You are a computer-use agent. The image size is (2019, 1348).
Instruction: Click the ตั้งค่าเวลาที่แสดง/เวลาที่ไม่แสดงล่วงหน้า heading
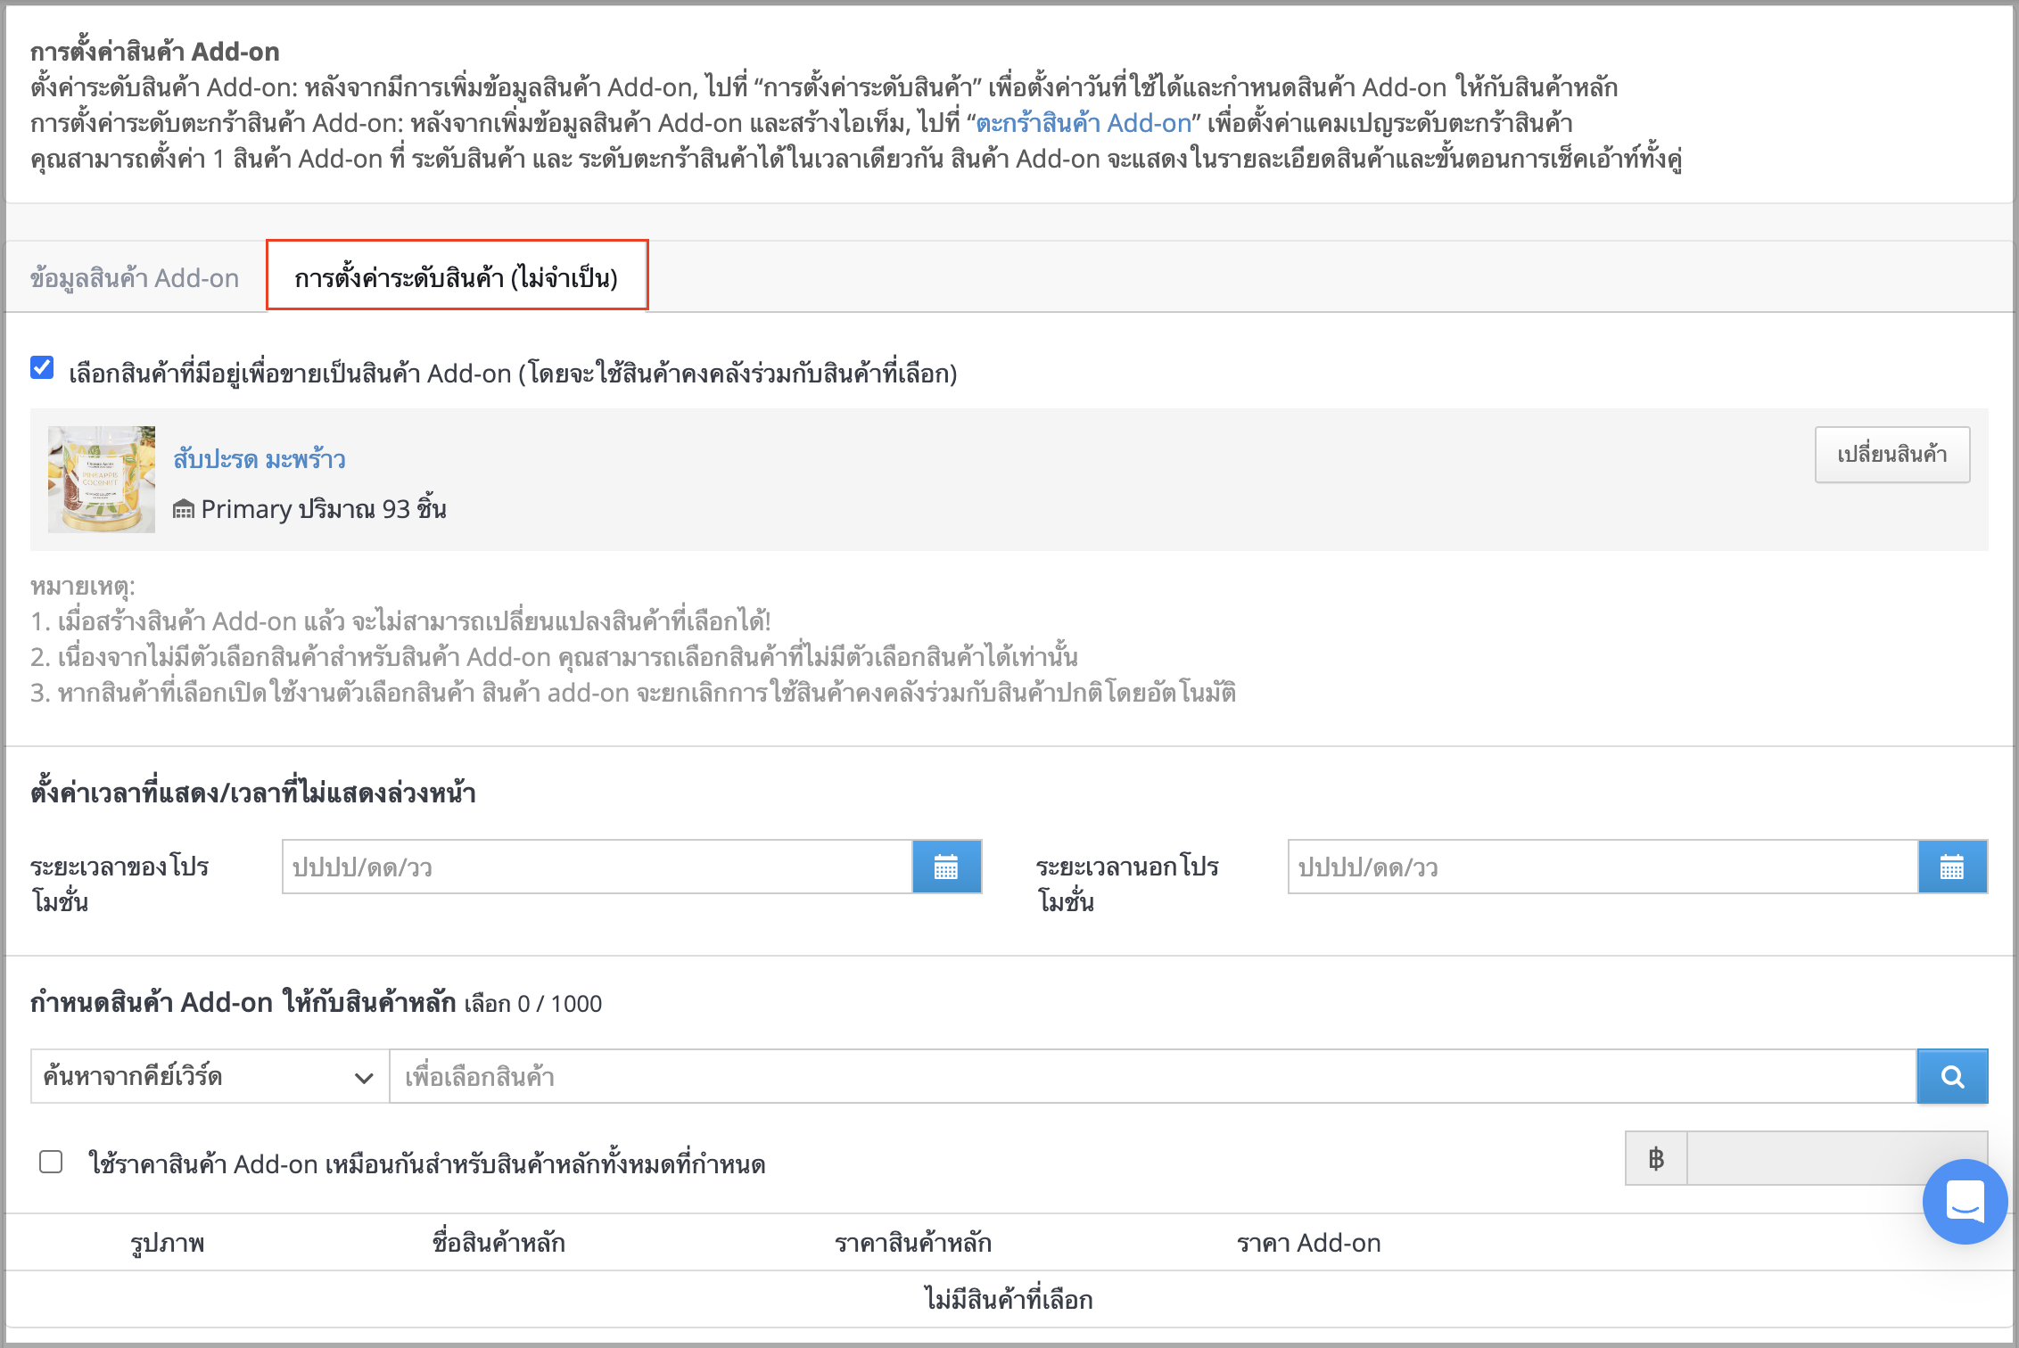[253, 793]
